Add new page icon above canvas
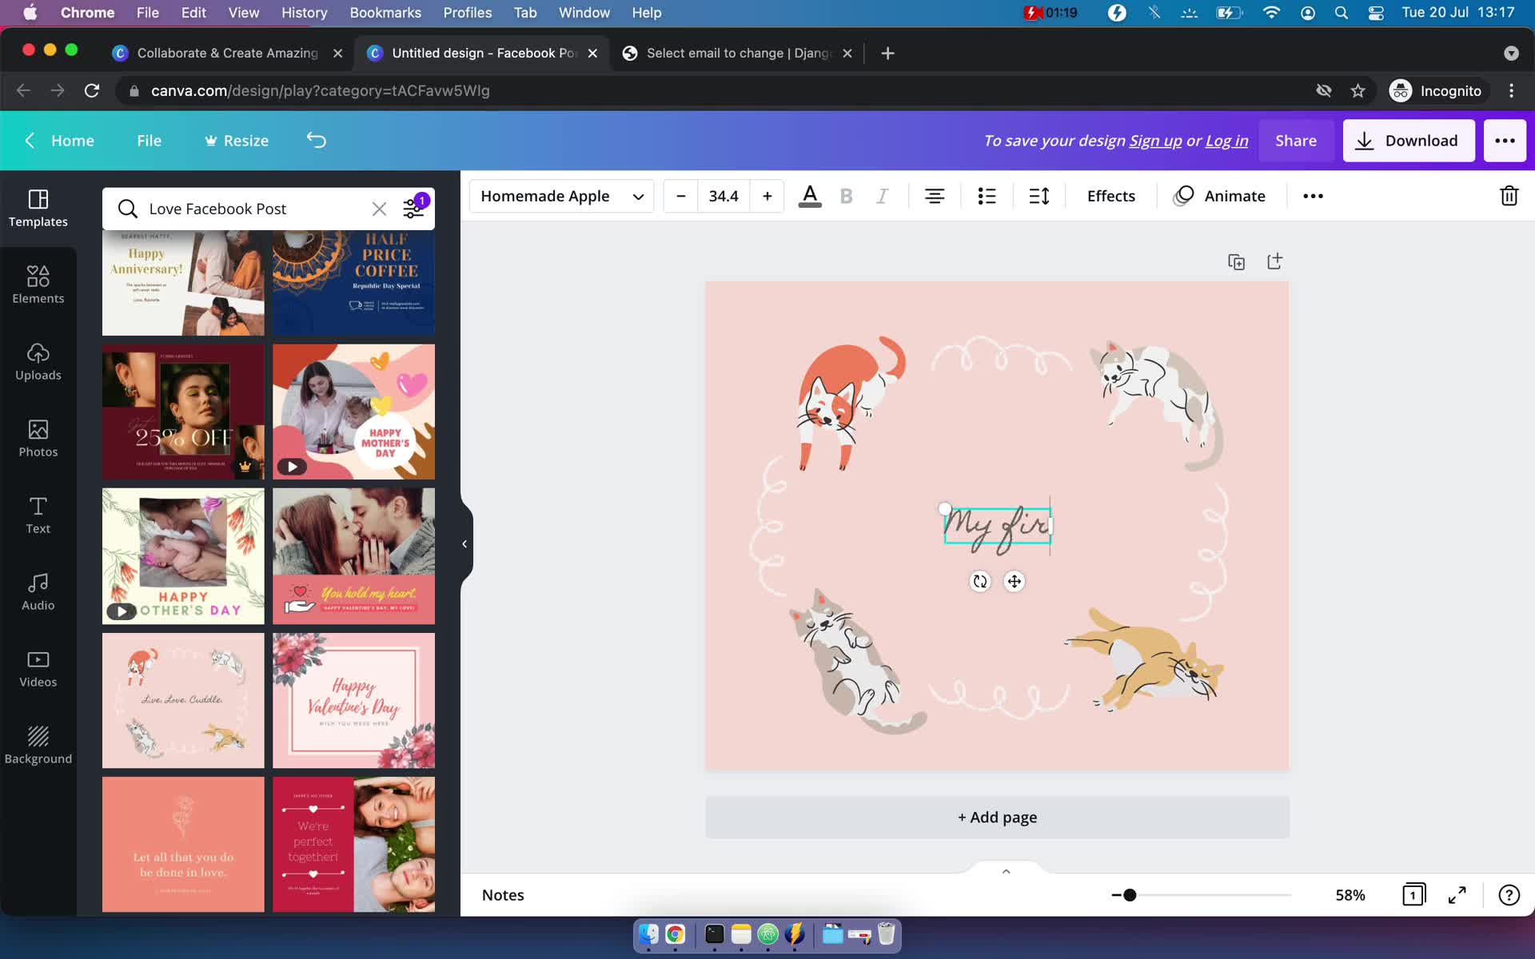The width and height of the screenshot is (1535, 959). pyautogui.click(x=1274, y=261)
